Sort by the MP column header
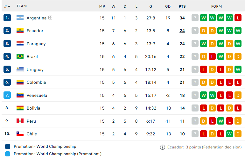 pyautogui.click(x=102, y=6)
